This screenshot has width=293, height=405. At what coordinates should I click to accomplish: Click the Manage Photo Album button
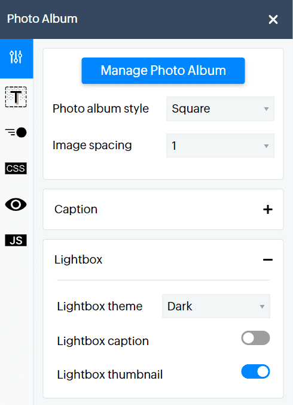click(163, 71)
